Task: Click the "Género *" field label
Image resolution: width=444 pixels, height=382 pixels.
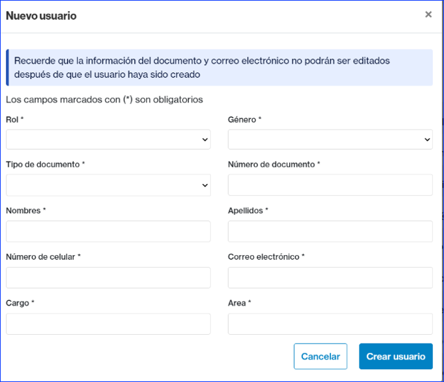Action: [245, 120]
